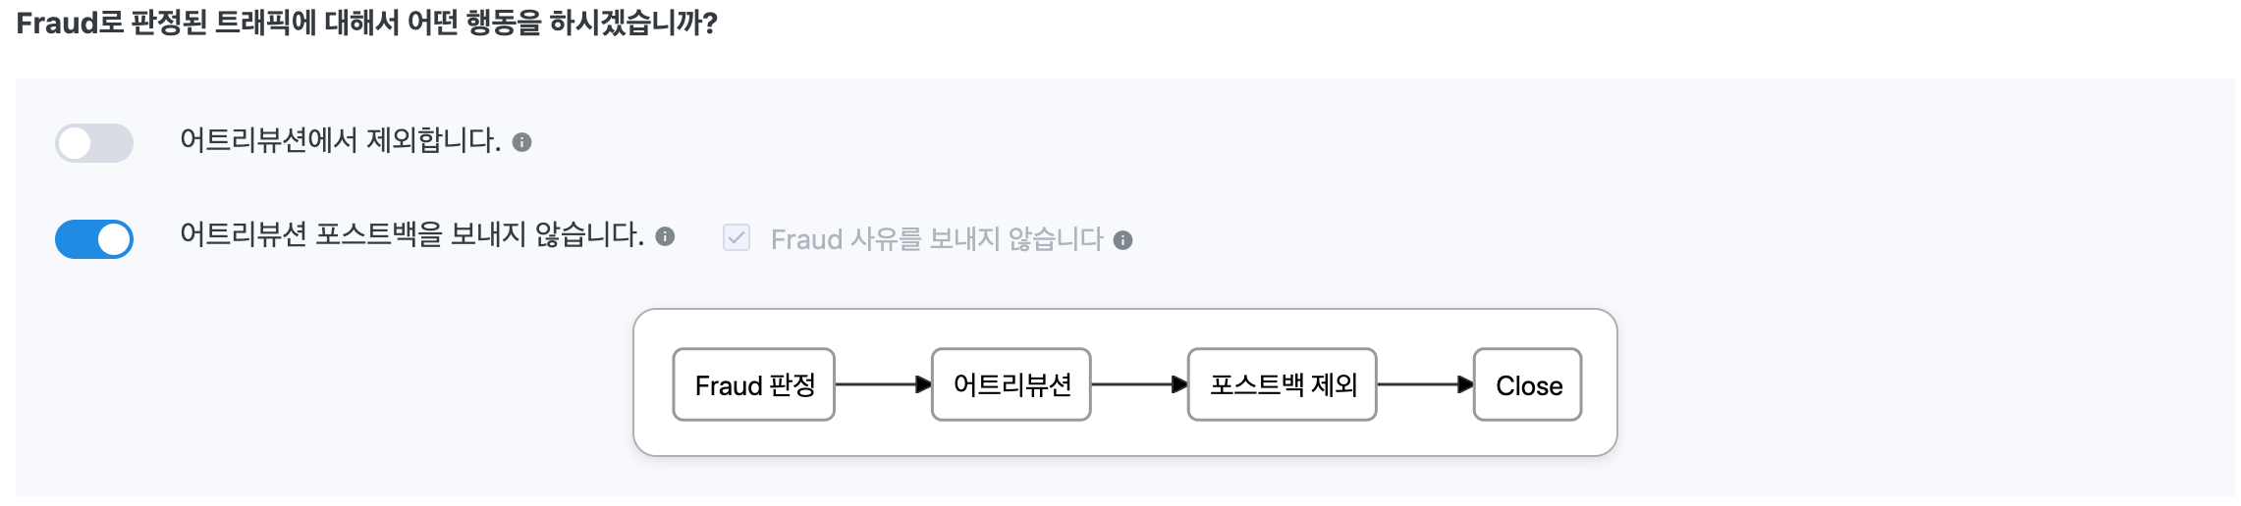
Task: Click arrow from 포스트백 제외 to Close
Action: 1424,384
